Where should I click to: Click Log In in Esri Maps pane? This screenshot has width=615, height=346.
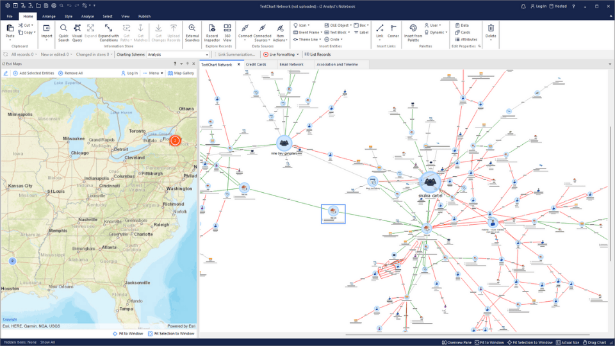tap(129, 73)
